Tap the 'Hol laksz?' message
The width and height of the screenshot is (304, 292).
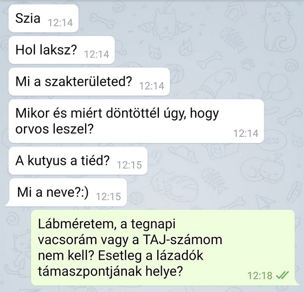[x=62, y=50]
